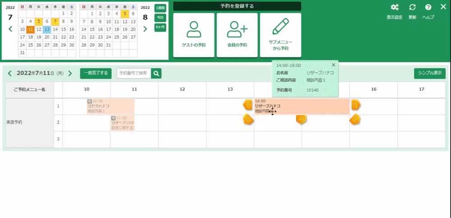Select July 31 in the calendar
451x218 pixels.
pyautogui.click(x=22, y=53)
